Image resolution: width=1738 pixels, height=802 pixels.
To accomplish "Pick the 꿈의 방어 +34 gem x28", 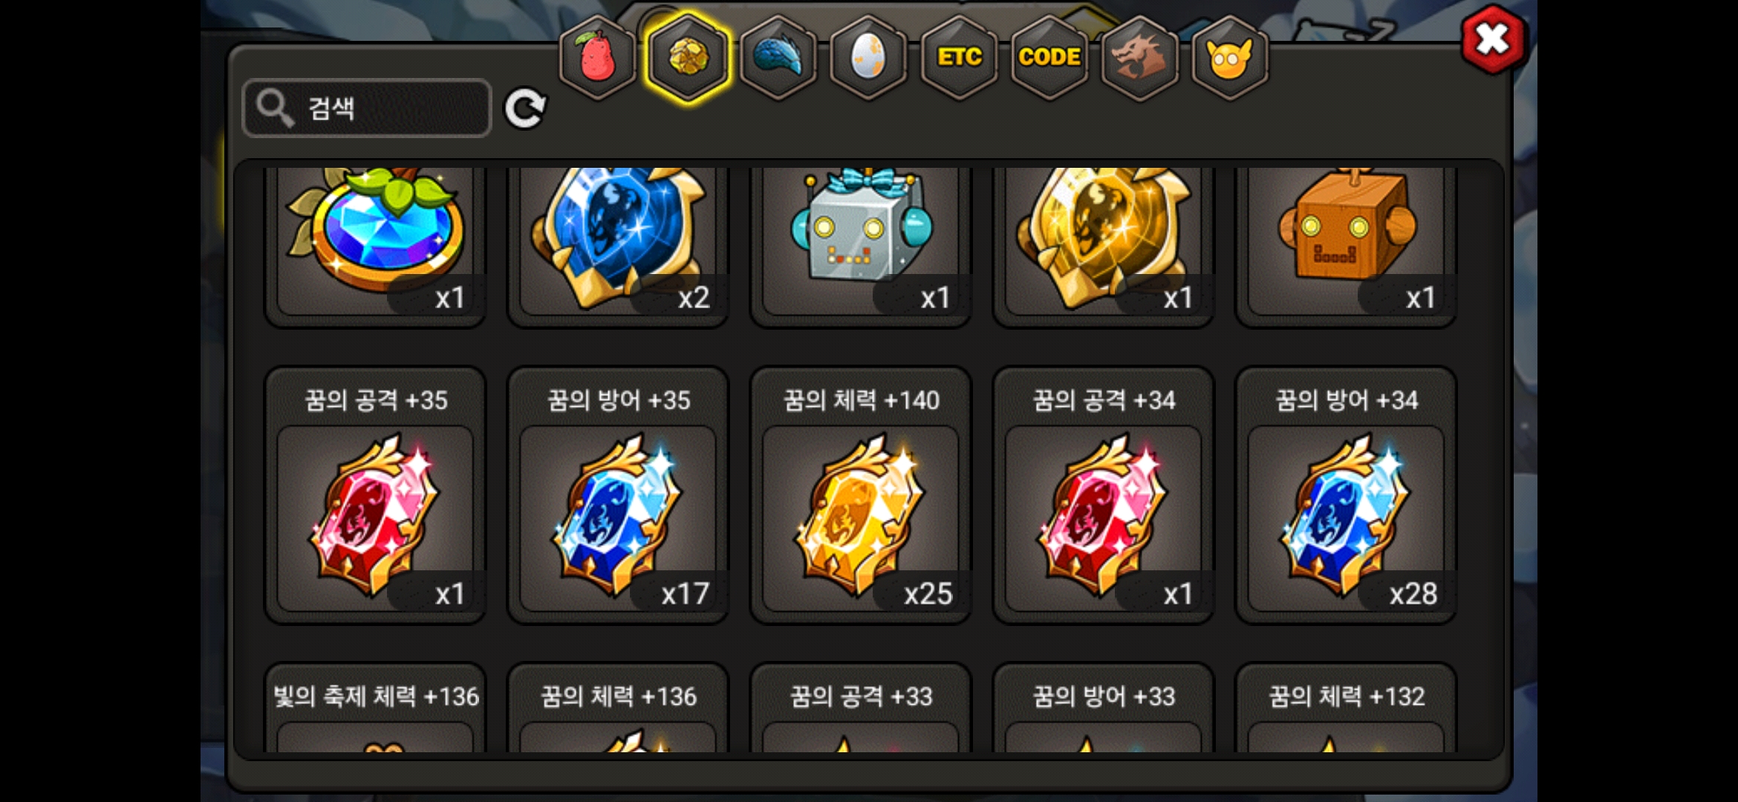I will click(1346, 496).
